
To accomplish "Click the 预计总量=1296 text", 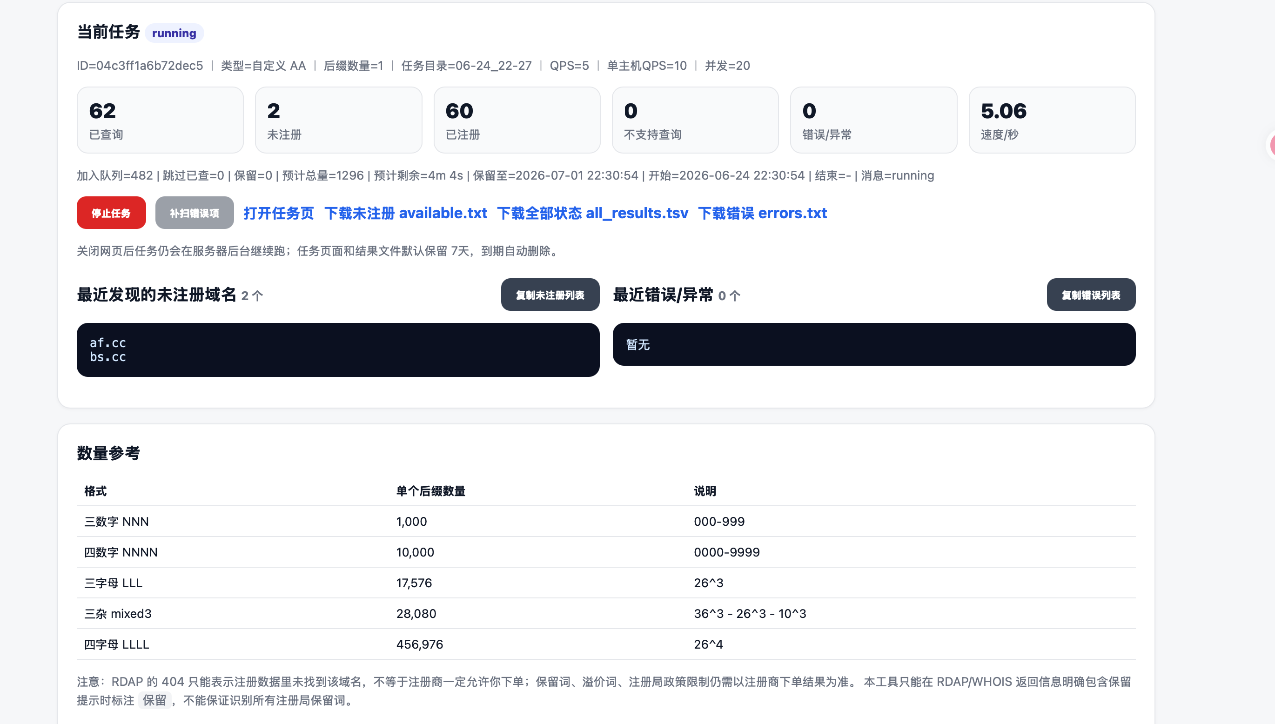I will click(323, 175).
